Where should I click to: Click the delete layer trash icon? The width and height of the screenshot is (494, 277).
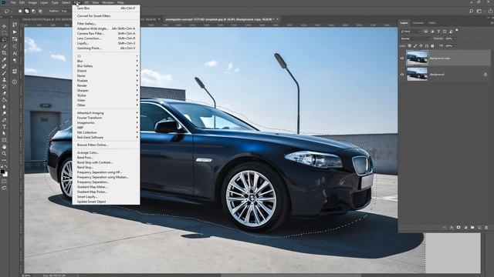pos(486,228)
